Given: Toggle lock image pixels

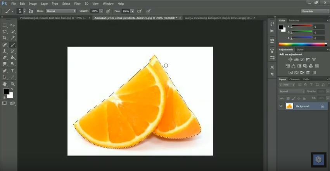Looking at the screenshot, I should [294, 98].
